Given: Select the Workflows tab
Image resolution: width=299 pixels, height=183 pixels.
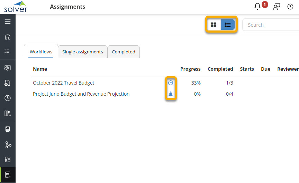Looking at the screenshot, I should click(x=41, y=52).
